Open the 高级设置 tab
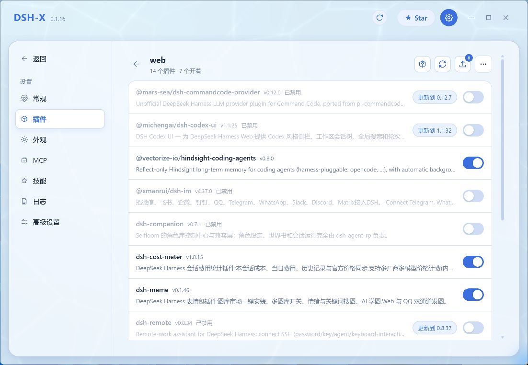The image size is (528, 365). pos(60,222)
